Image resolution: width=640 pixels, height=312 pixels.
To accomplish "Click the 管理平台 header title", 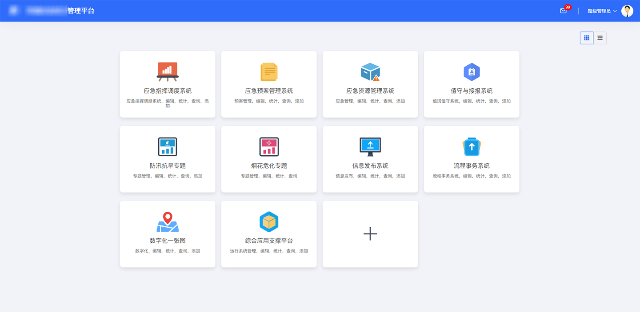I will 81,11.
